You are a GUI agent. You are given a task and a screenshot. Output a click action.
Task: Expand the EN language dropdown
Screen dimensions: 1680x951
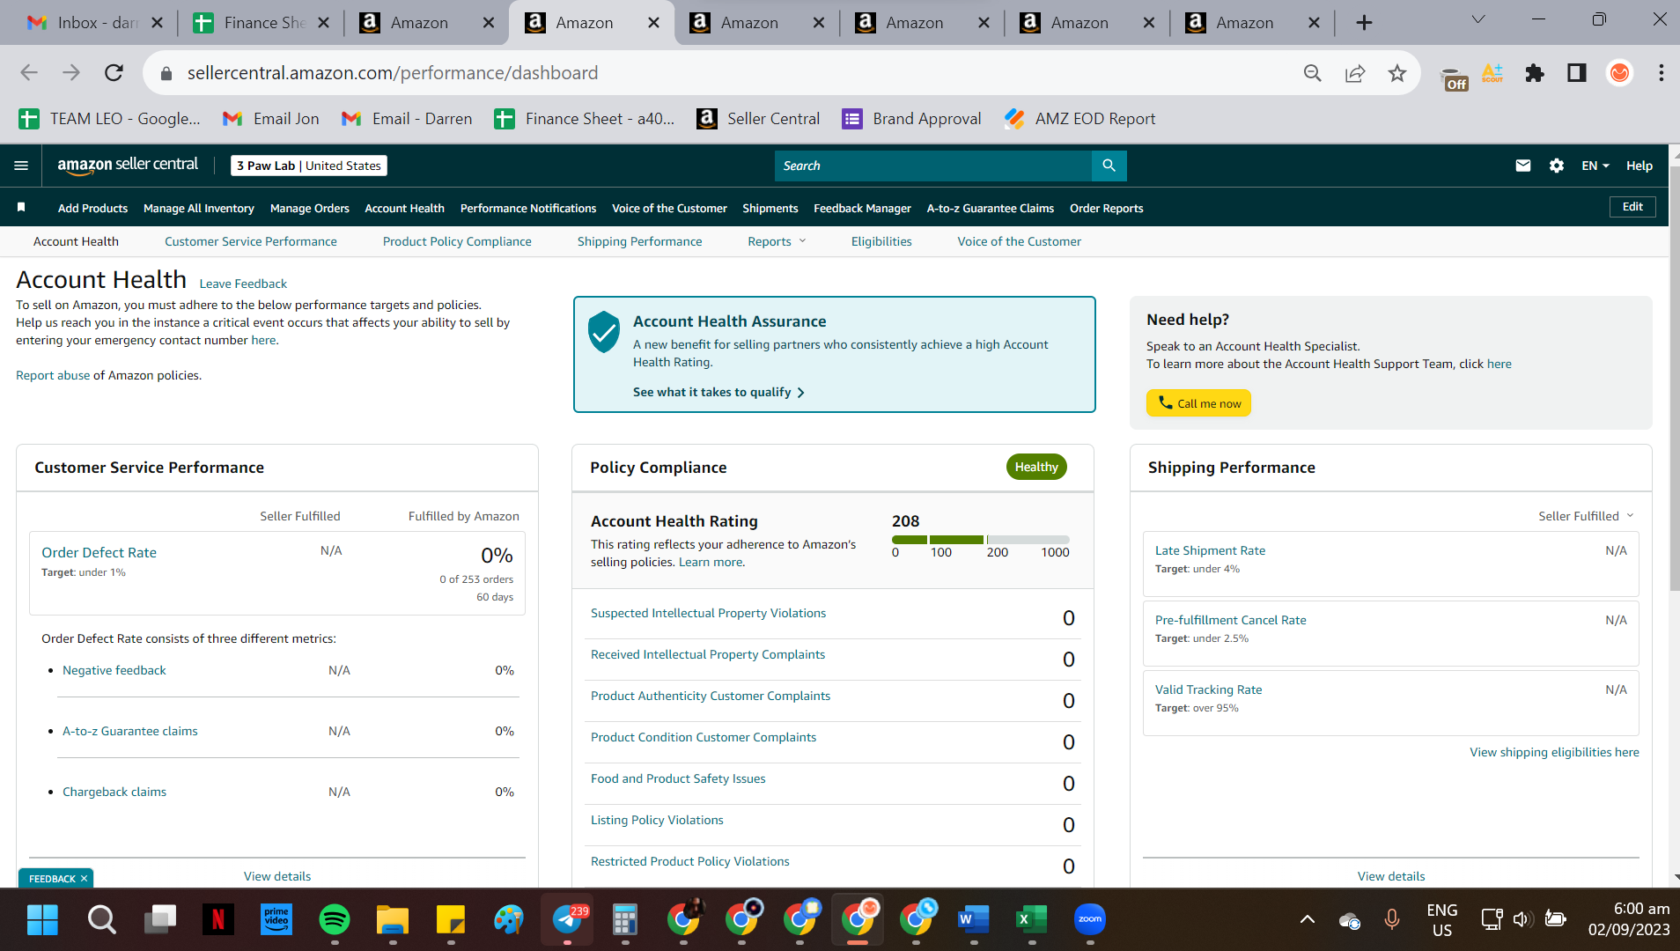point(1595,166)
